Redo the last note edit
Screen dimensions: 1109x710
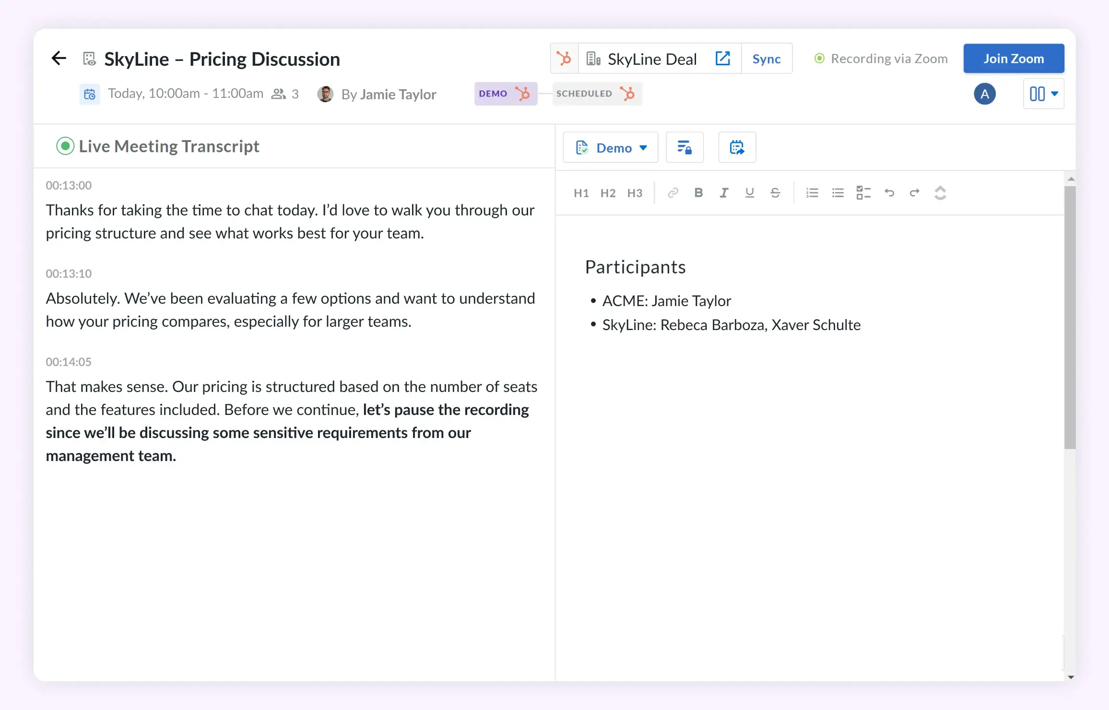coord(914,193)
